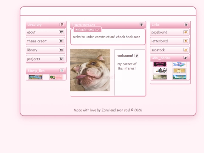Click the icon next to welcome!

137,56
